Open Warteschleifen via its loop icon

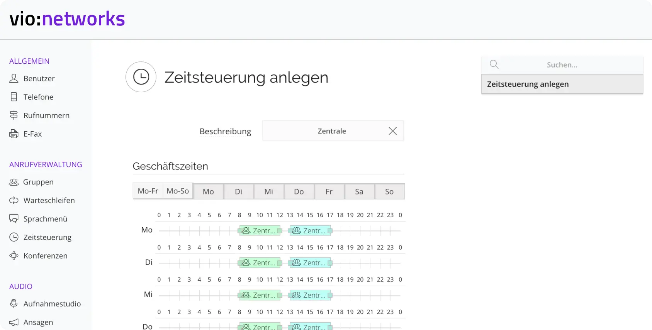pos(14,200)
